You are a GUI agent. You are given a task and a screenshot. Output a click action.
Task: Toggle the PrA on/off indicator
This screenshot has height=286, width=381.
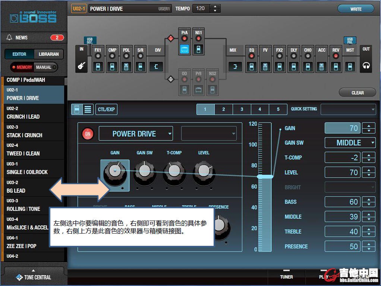pyautogui.click(x=185, y=39)
